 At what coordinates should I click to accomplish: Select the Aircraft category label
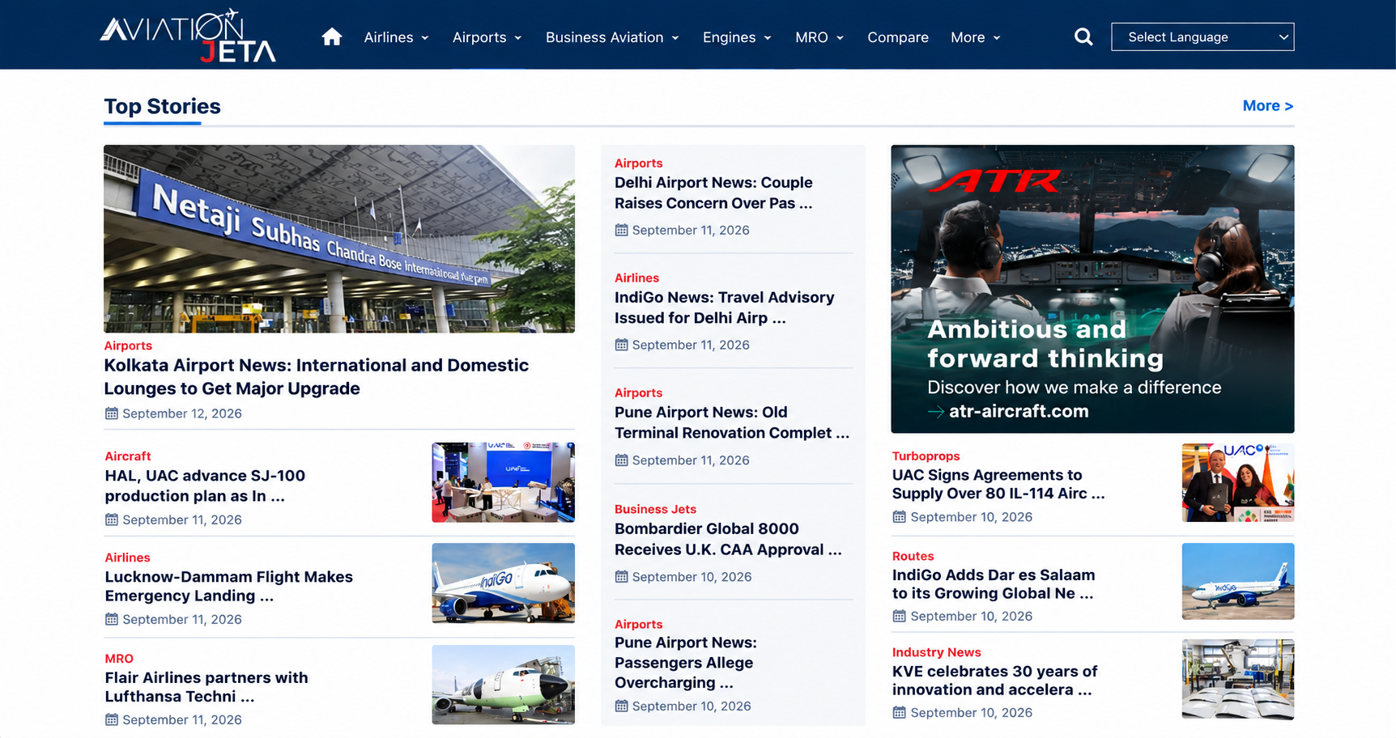(x=128, y=456)
